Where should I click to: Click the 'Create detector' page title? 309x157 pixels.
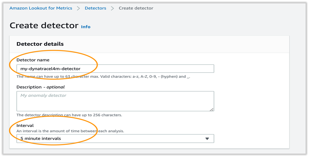point(44,26)
